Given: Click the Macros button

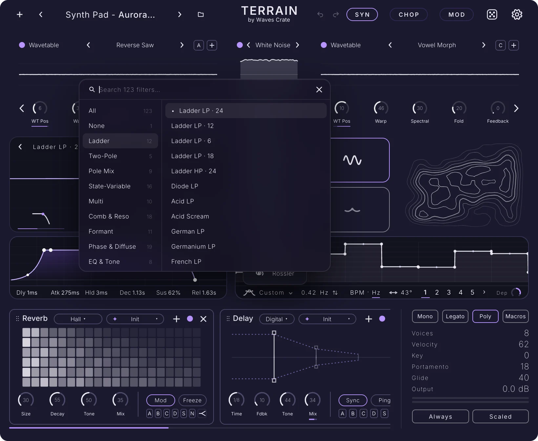Looking at the screenshot, I should (x=515, y=316).
